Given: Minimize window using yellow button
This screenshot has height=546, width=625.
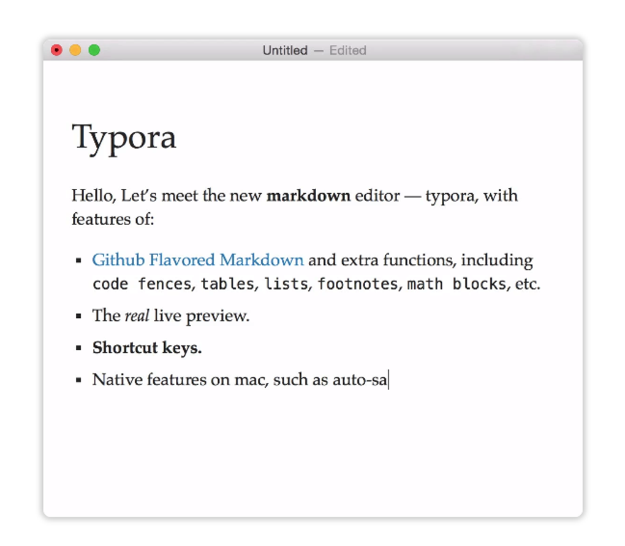Looking at the screenshot, I should point(75,50).
